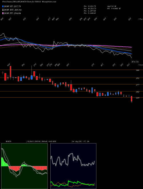Viewport: 143px width, 189px height.
Task: Click the 'Pre V: 0.002 M' volume text
Action: click(114, 9)
